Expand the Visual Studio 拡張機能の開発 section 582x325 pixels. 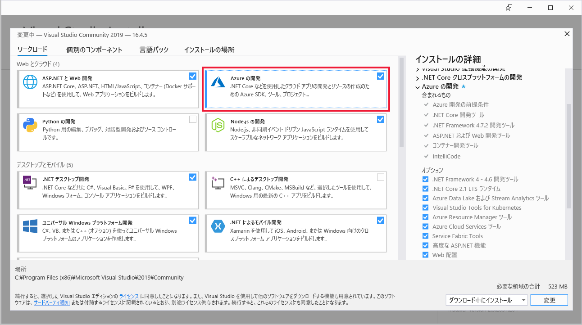(x=418, y=69)
